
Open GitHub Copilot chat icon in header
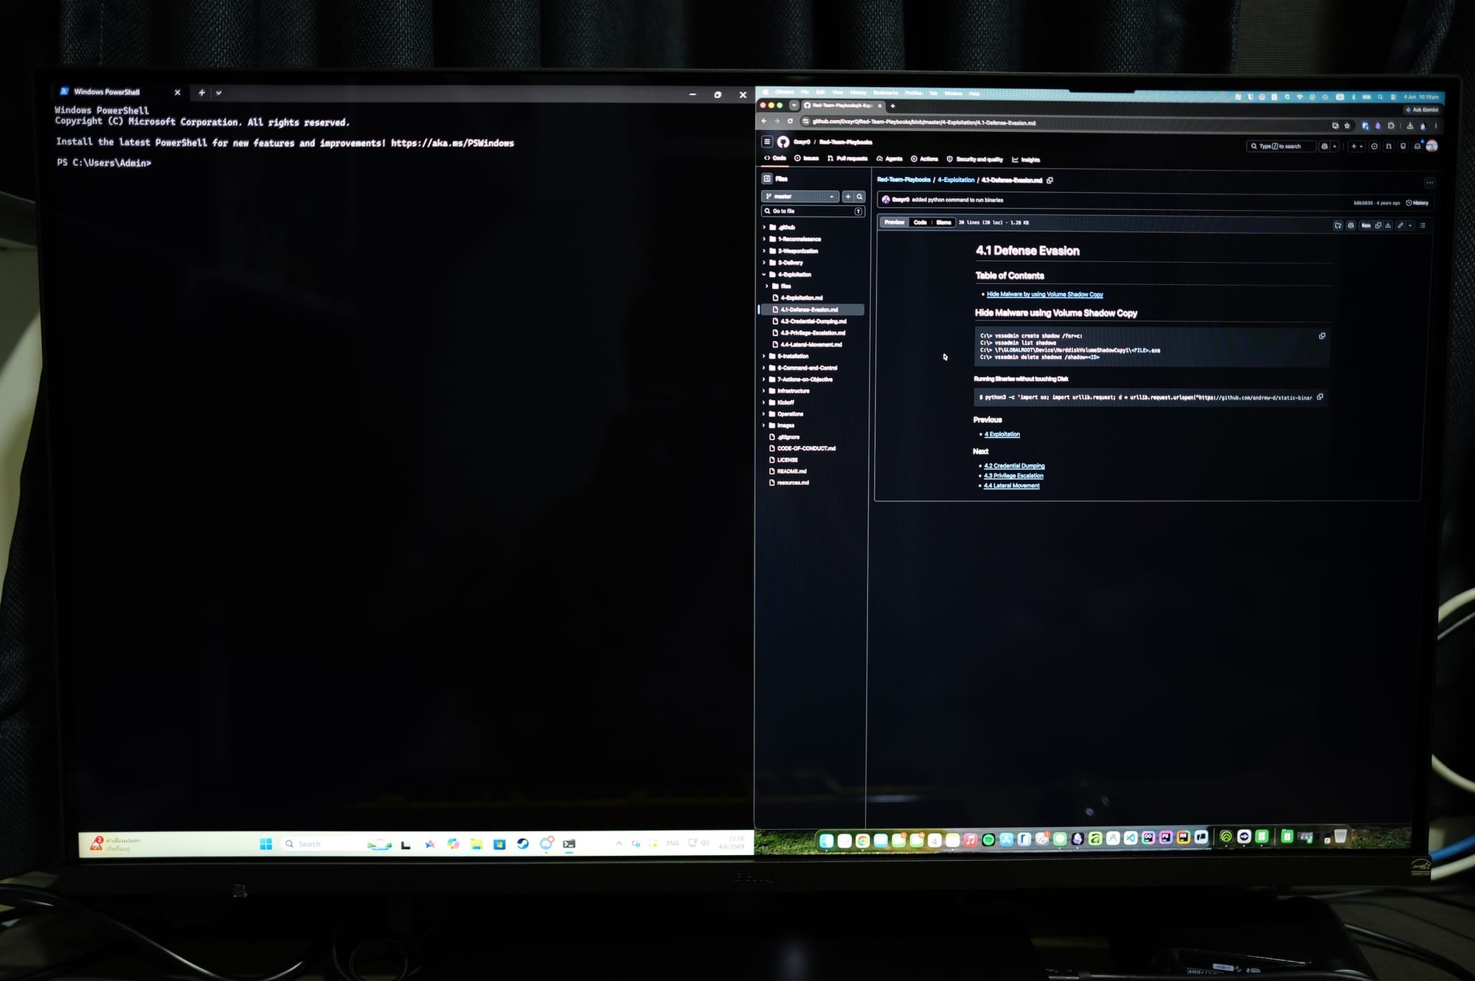pyautogui.click(x=1325, y=146)
